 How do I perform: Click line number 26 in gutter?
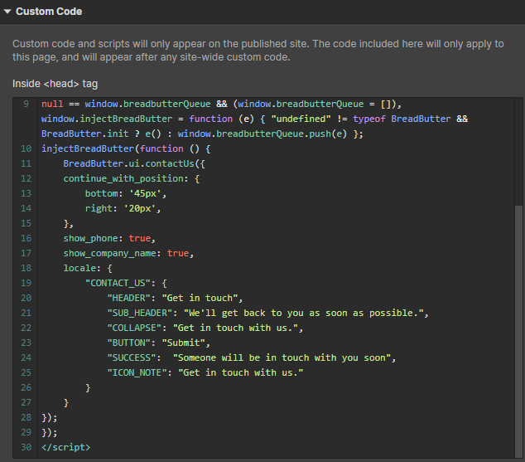[x=26, y=387]
